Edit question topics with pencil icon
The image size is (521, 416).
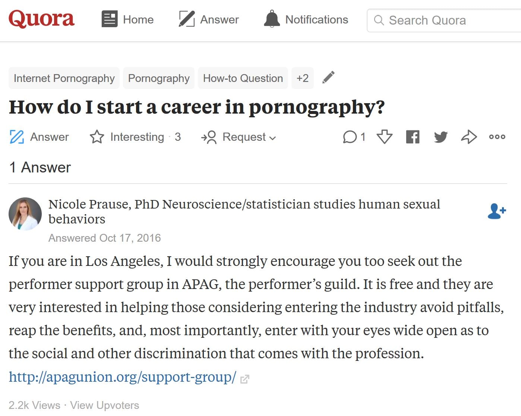(x=328, y=77)
